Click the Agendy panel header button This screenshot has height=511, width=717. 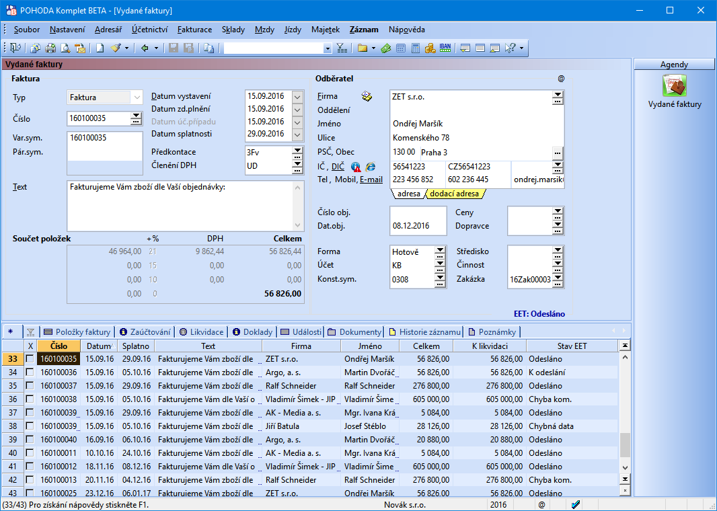[x=674, y=65]
